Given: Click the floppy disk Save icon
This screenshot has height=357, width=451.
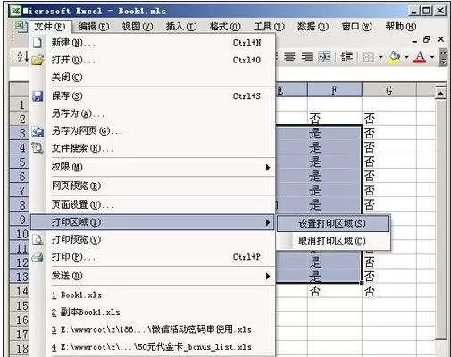Looking at the screenshot, I should tap(38, 96).
